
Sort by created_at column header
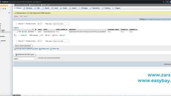[x=124, y=30]
